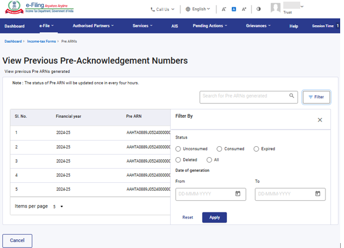This screenshot has height=248, width=344.
Task: Select the Unconsumed status radio button
Action: pyautogui.click(x=178, y=149)
